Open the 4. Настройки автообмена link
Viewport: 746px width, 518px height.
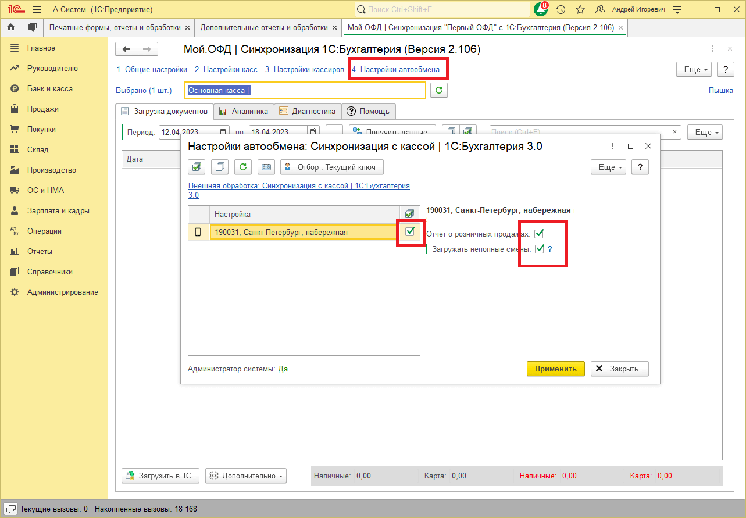395,69
